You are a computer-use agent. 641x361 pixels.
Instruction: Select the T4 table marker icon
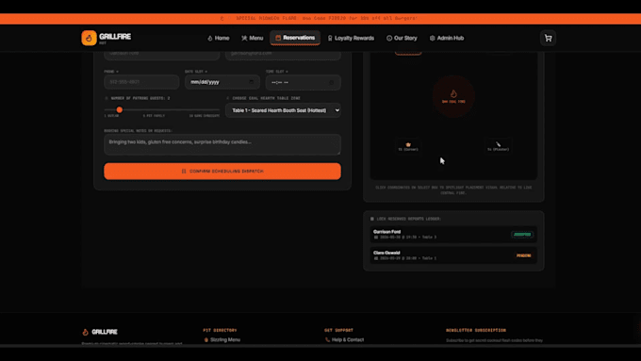point(498,144)
